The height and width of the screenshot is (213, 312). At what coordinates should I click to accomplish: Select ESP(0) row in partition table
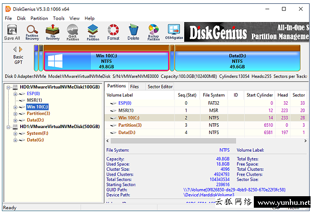pos(206,103)
